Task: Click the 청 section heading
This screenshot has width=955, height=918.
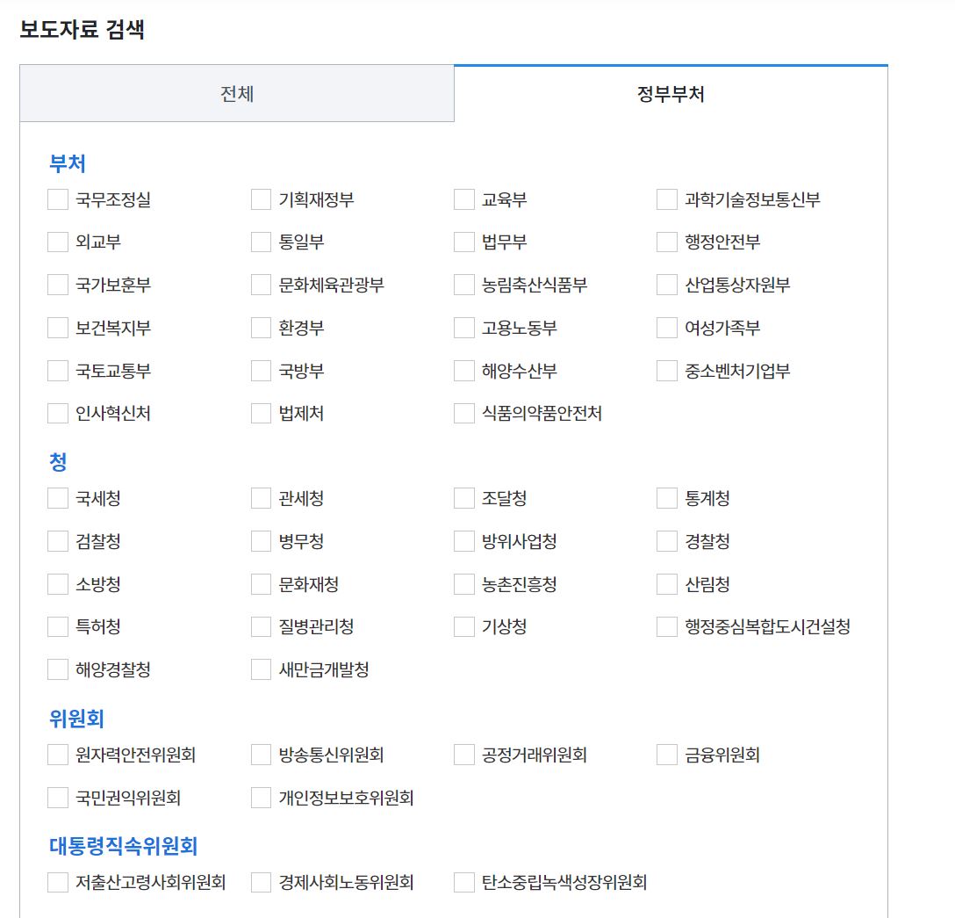Action: click(58, 461)
